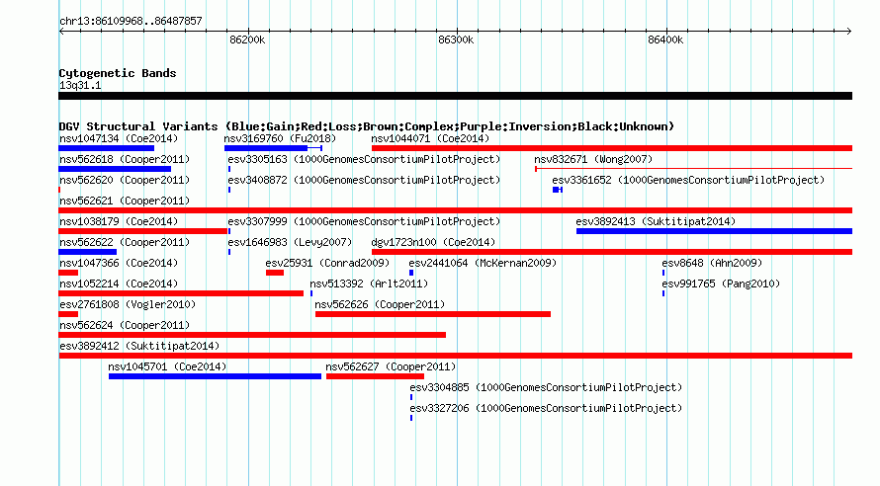Click the red bar under nsv562621

tap(455, 210)
